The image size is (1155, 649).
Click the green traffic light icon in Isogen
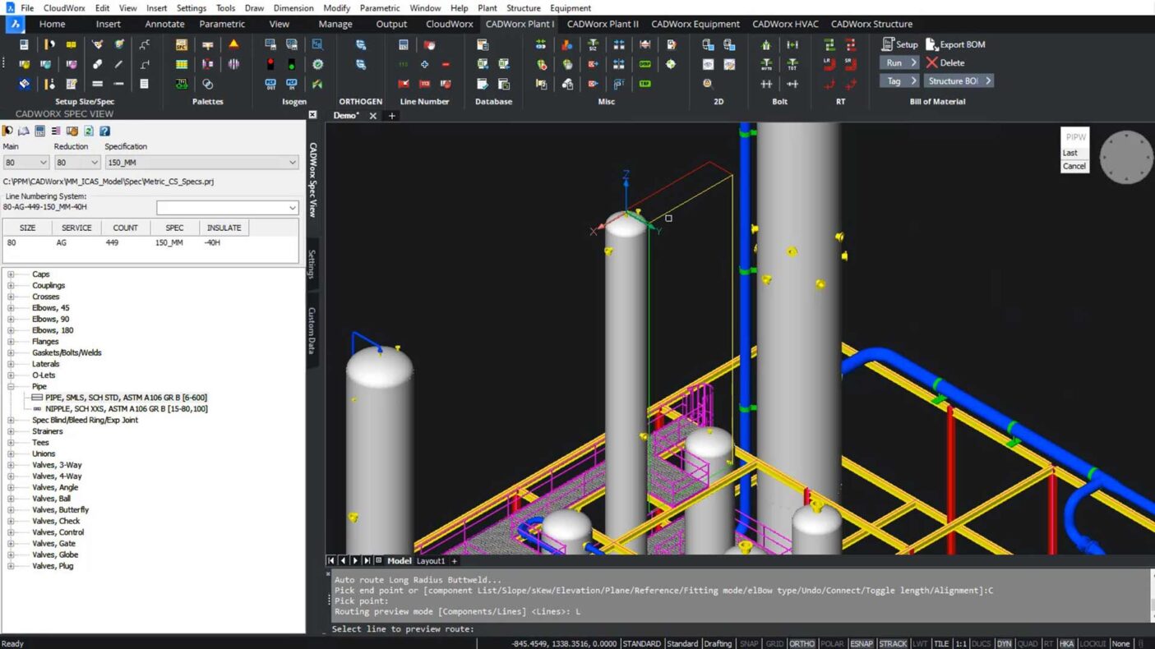pos(292,64)
